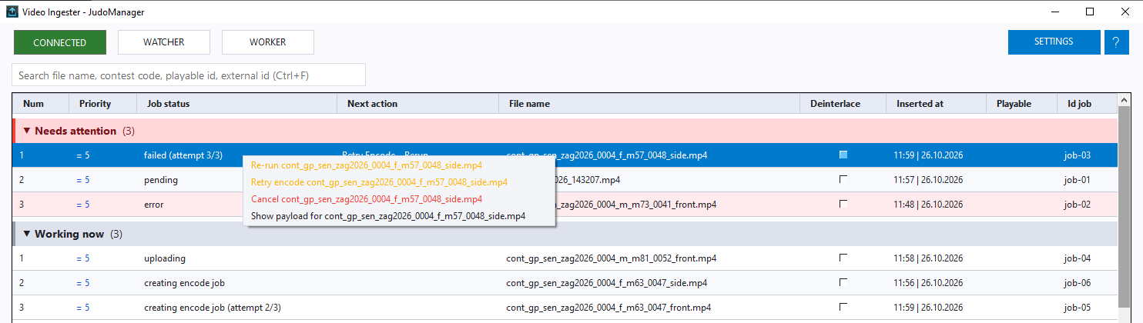Select the 'uploading' status cell

click(x=165, y=258)
